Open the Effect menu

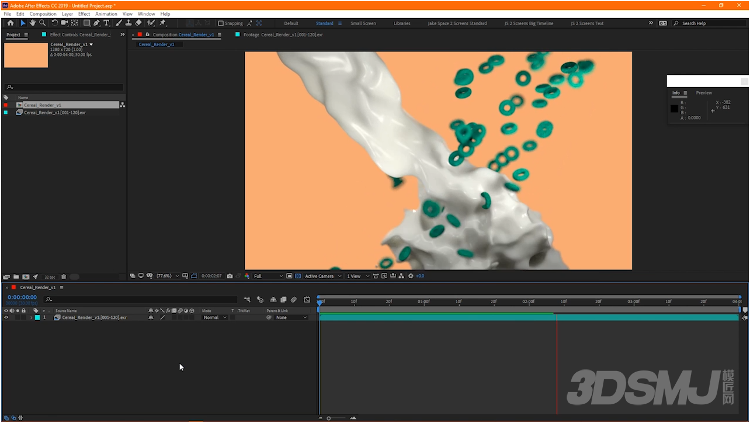84,14
